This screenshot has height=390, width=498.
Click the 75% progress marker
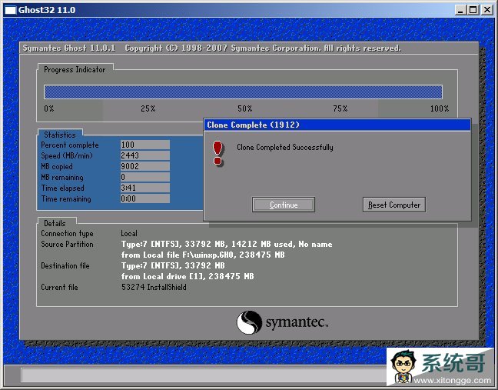coord(340,108)
